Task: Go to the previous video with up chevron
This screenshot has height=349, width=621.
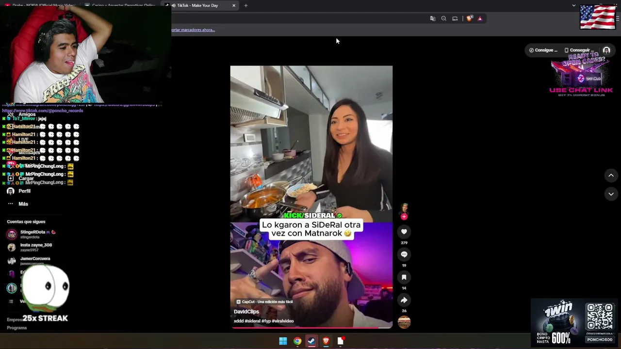Action: (x=611, y=175)
